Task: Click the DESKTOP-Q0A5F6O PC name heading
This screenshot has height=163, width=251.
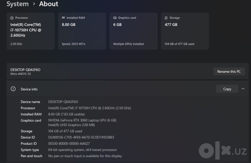Action: 25,70
